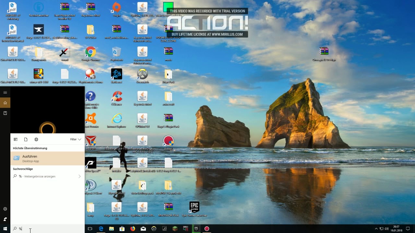Select the AEGIS II desktop shortcut
This screenshot has width=415, height=233.
coord(90,143)
